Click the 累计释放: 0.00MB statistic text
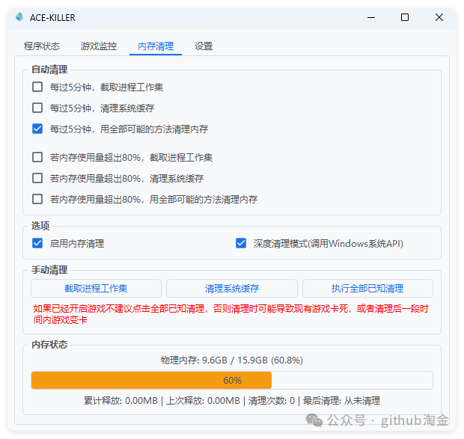 tap(120, 401)
